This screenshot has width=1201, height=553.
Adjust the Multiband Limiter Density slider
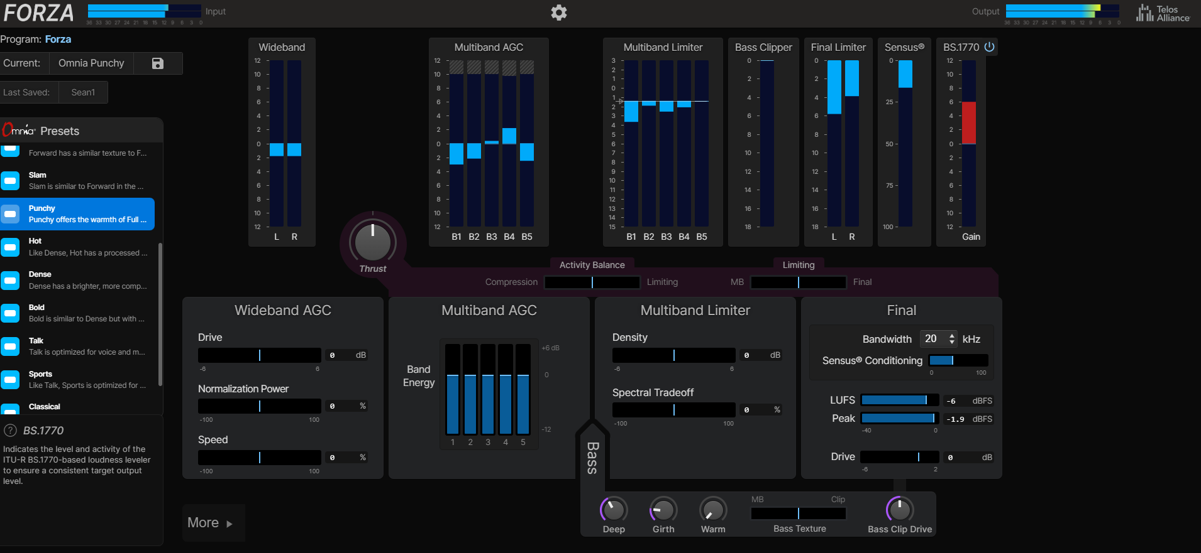click(x=674, y=355)
